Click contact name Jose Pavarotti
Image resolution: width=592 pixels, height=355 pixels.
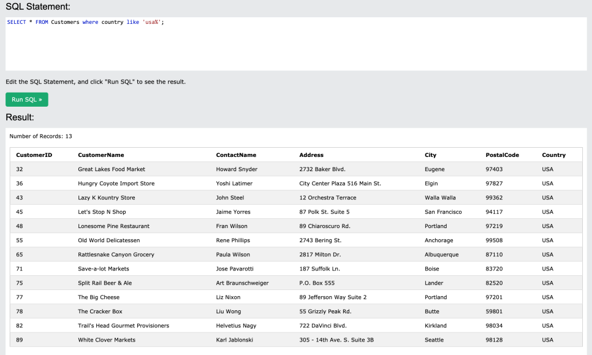point(235,269)
